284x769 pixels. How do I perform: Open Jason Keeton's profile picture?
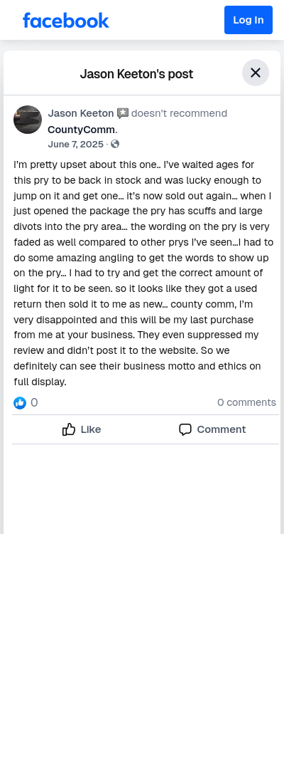(x=28, y=120)
